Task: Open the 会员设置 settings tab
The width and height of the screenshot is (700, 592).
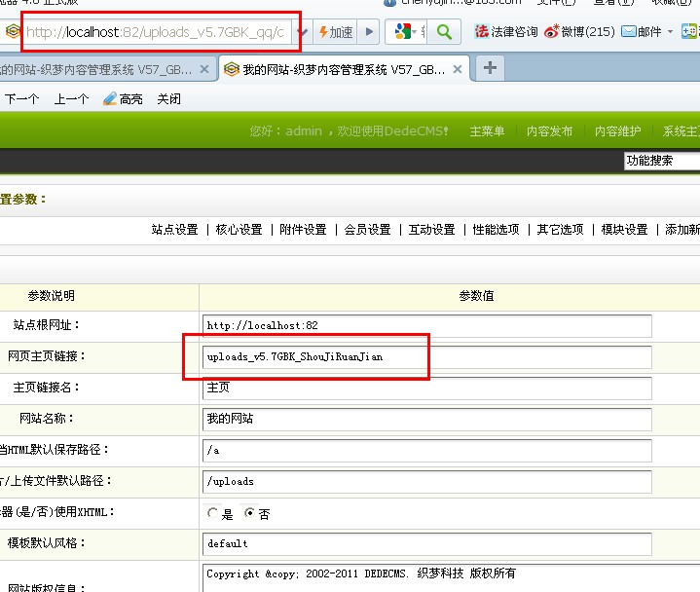Action: click(x=367, y=230)
